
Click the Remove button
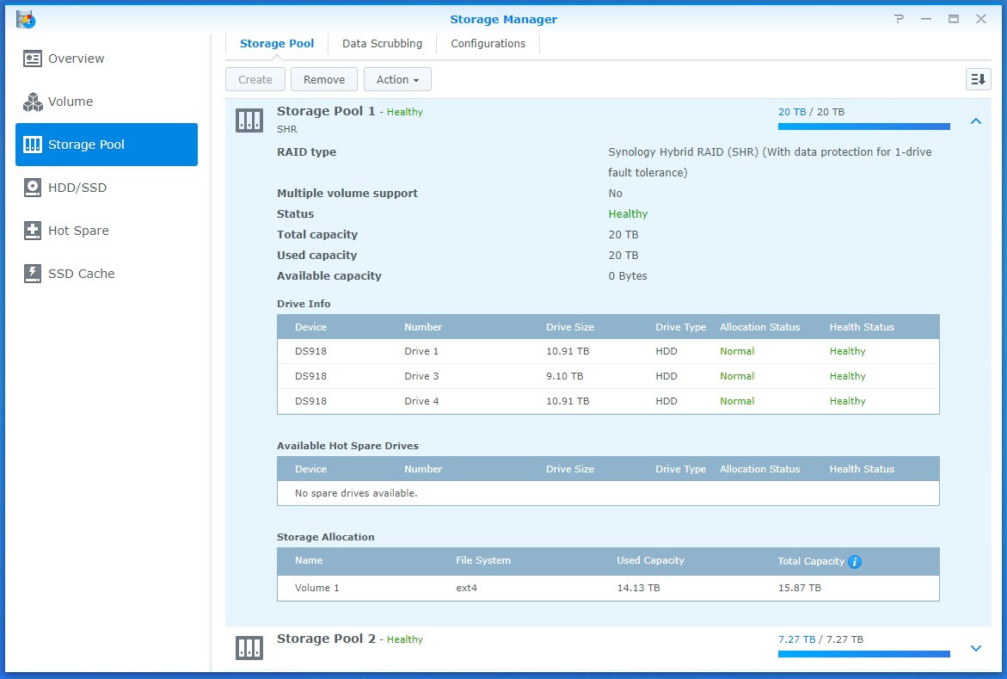(324, 78)
